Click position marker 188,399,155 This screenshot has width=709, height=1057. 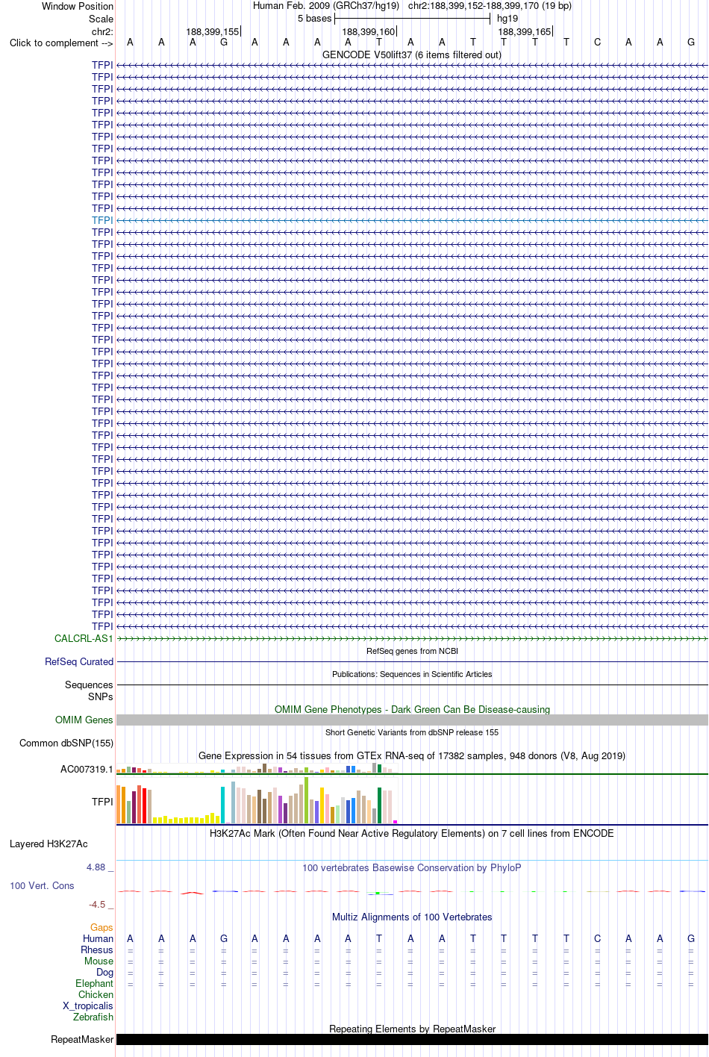[x=213, y=32]
